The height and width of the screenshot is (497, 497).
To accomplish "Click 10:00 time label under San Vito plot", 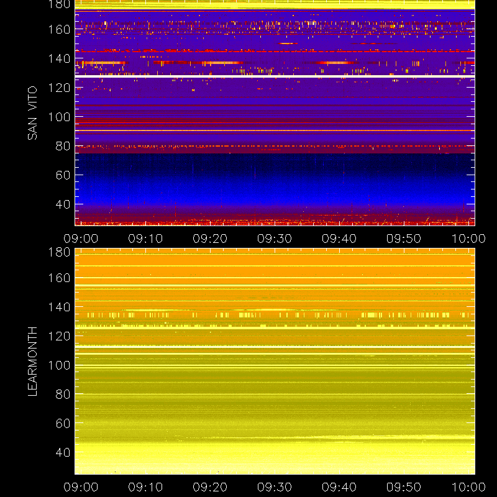I will (468, 239).
